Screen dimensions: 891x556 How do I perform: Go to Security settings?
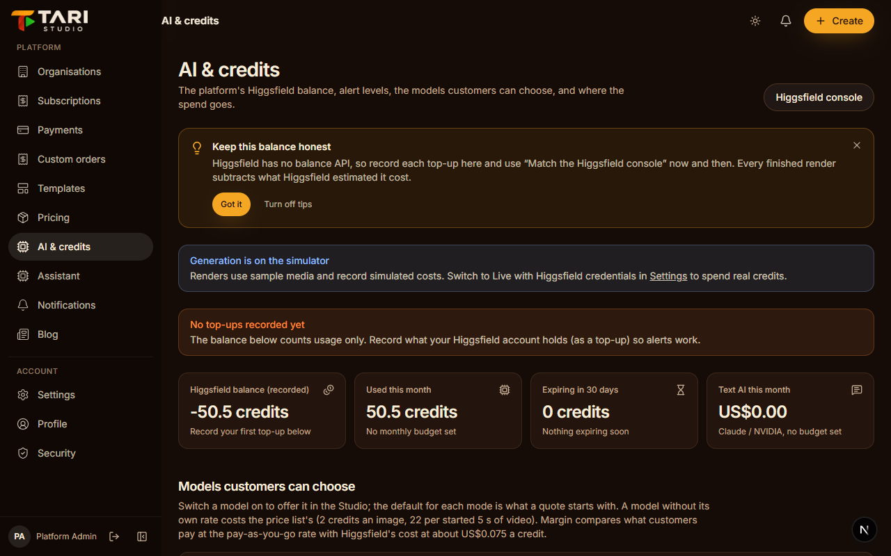click(81, 453)
